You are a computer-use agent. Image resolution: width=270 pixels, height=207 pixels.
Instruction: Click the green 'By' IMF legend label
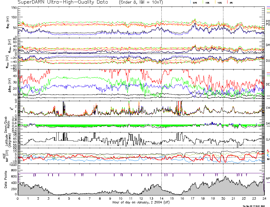(268, 153)
